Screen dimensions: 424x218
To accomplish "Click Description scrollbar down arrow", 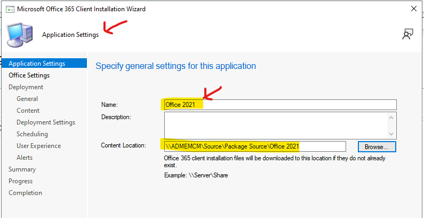I will click(x=391, y=134).
